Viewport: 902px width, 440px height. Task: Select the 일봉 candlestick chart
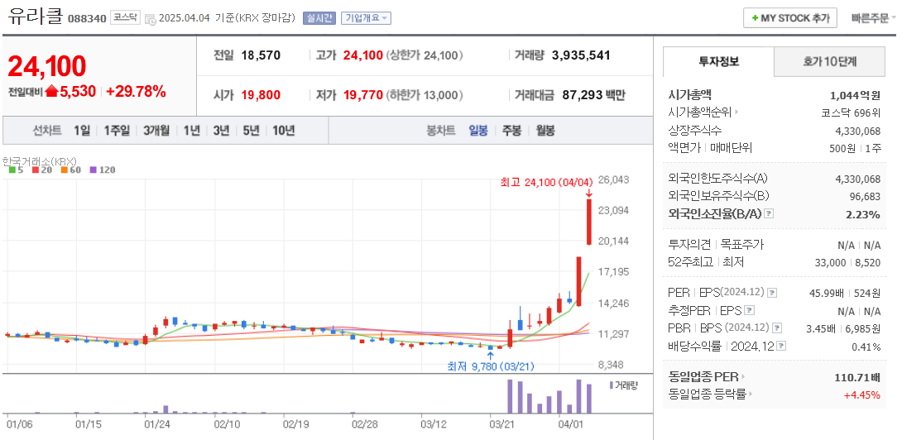478,131
